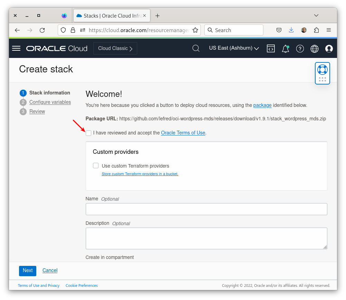
Task: Show Firefox downloads panel
Action: pyautogui.click(x=291, y=30)
